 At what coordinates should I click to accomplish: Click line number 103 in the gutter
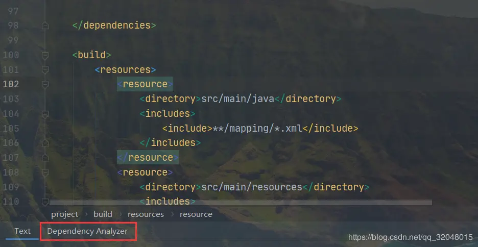point(11,98)
